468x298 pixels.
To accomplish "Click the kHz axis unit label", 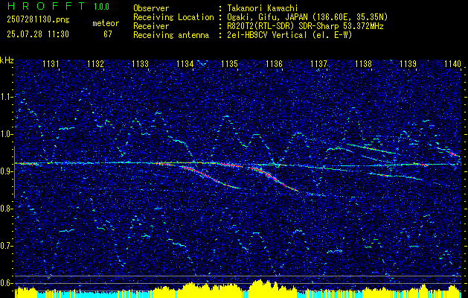I will pos(7,60).
